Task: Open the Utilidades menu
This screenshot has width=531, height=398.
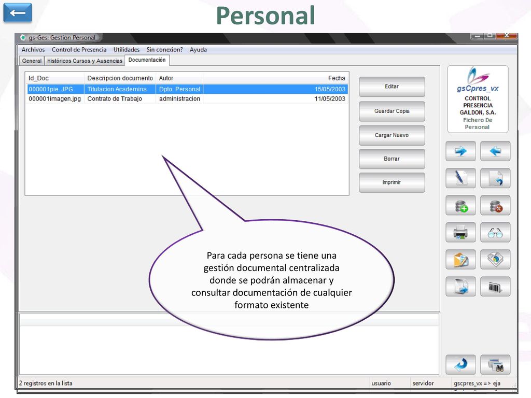Action: tap(127, 49)
